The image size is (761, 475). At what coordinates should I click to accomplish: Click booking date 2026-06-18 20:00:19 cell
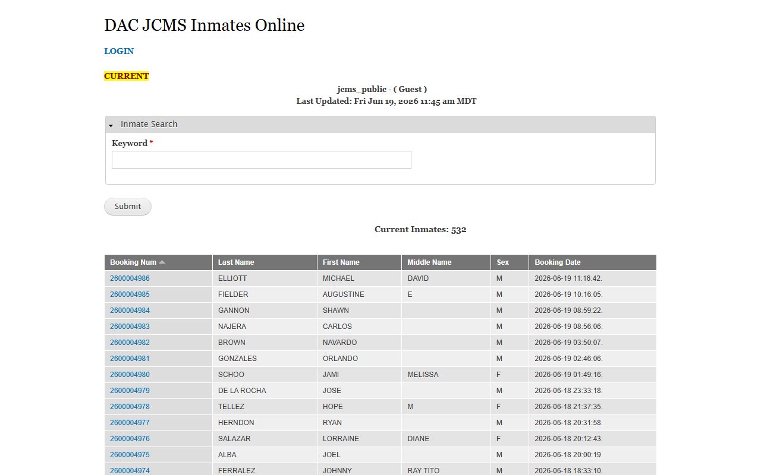pyautogui.click(x=593, y=455)
